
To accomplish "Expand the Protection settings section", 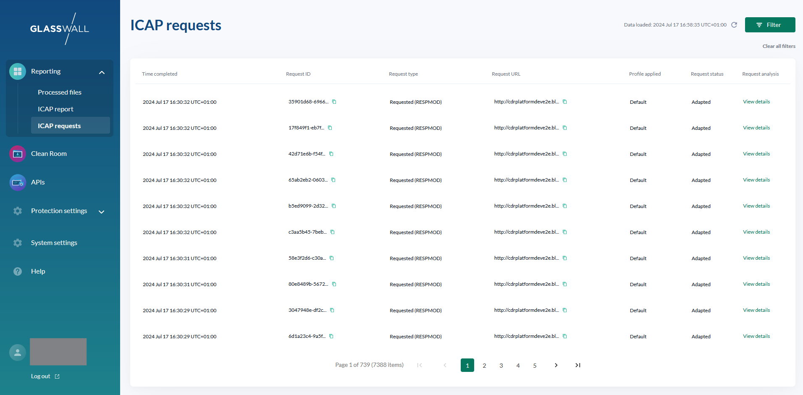I will pyautogui.click(x=101, y=212).
